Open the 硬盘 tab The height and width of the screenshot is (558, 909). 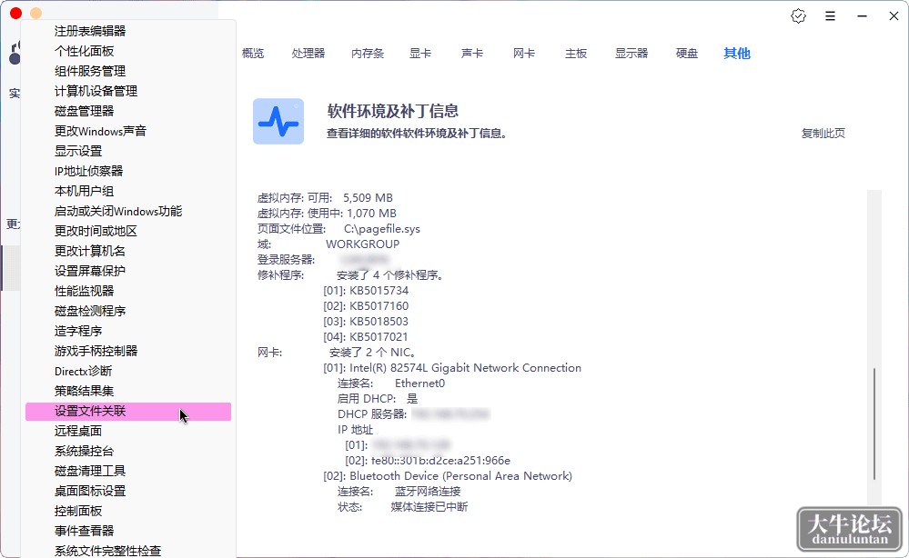coord(687,54)
